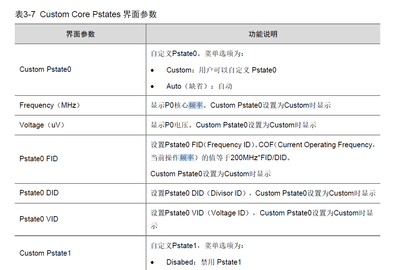Click the bullet Disabed：禁用 Pstate1
400x270 pixels.
point(204,262)
